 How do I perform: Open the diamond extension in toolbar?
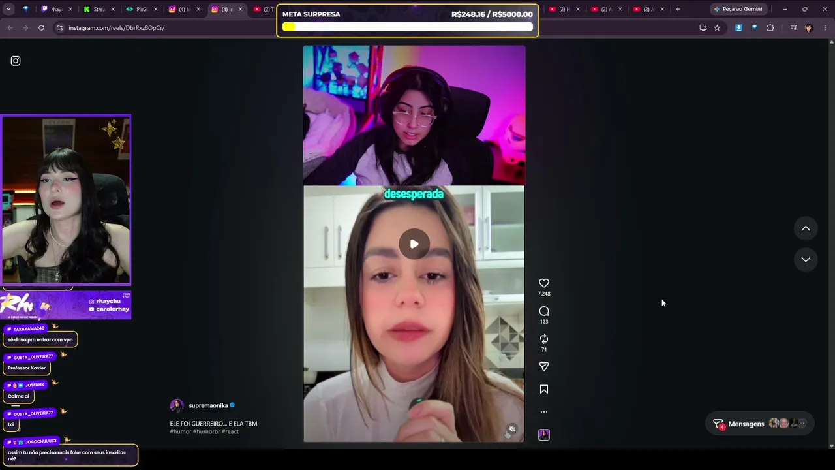[754, 28]
